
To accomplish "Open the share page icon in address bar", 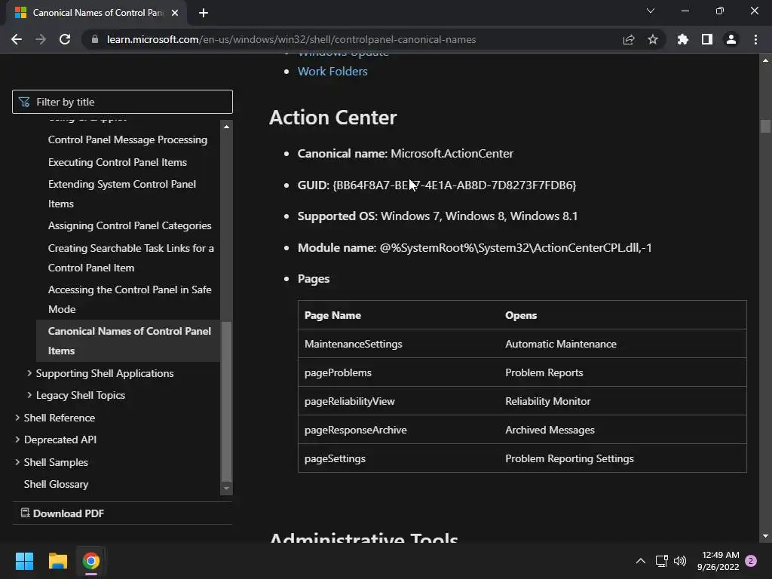I will [x=629, y=39].
